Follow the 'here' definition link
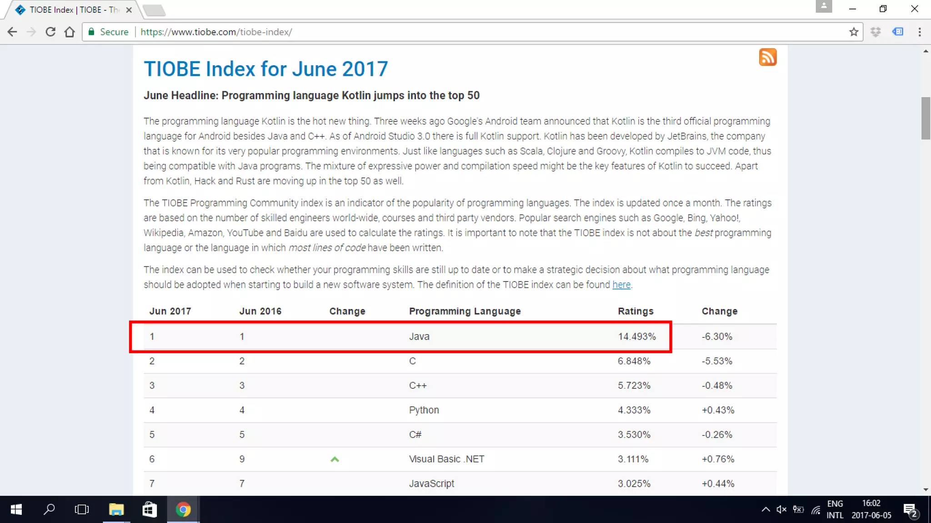This screenshot has height=523, width=931. 621,285
